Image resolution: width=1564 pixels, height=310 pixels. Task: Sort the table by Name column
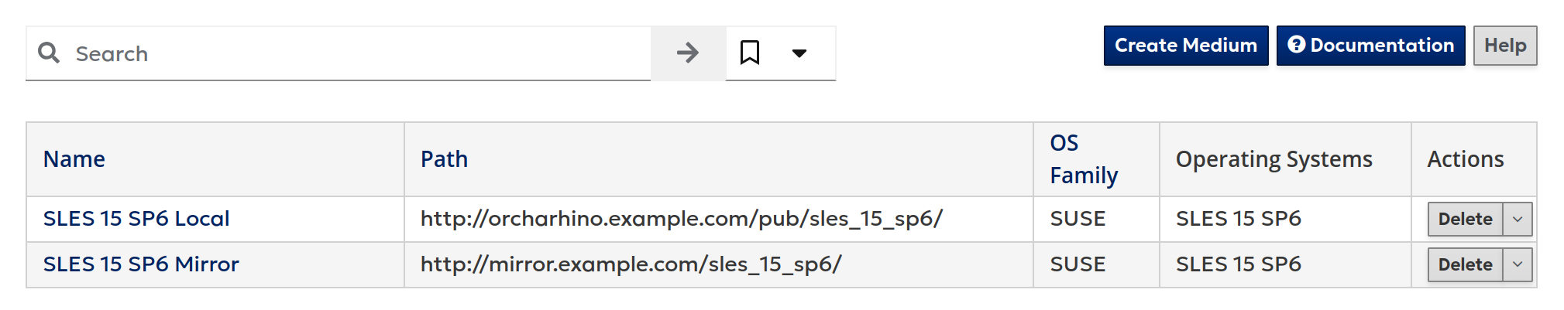click(x=74, y=159)
